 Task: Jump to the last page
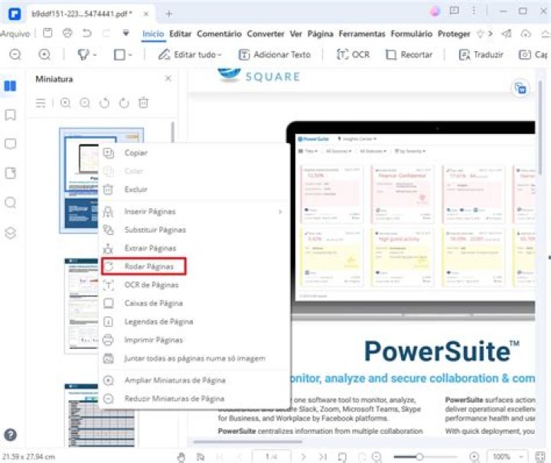coord(323,457)
